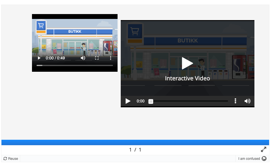Click the 0:00 / 0:49 time display

[55, 58]
